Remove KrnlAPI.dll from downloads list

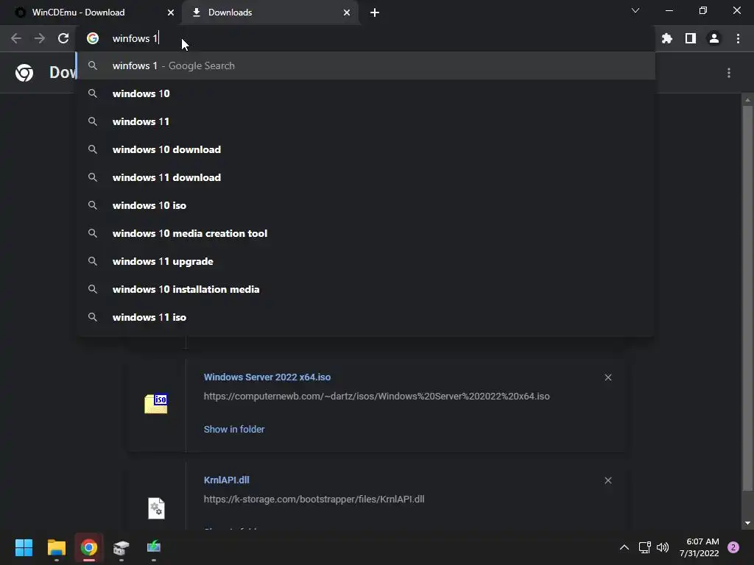607,480
